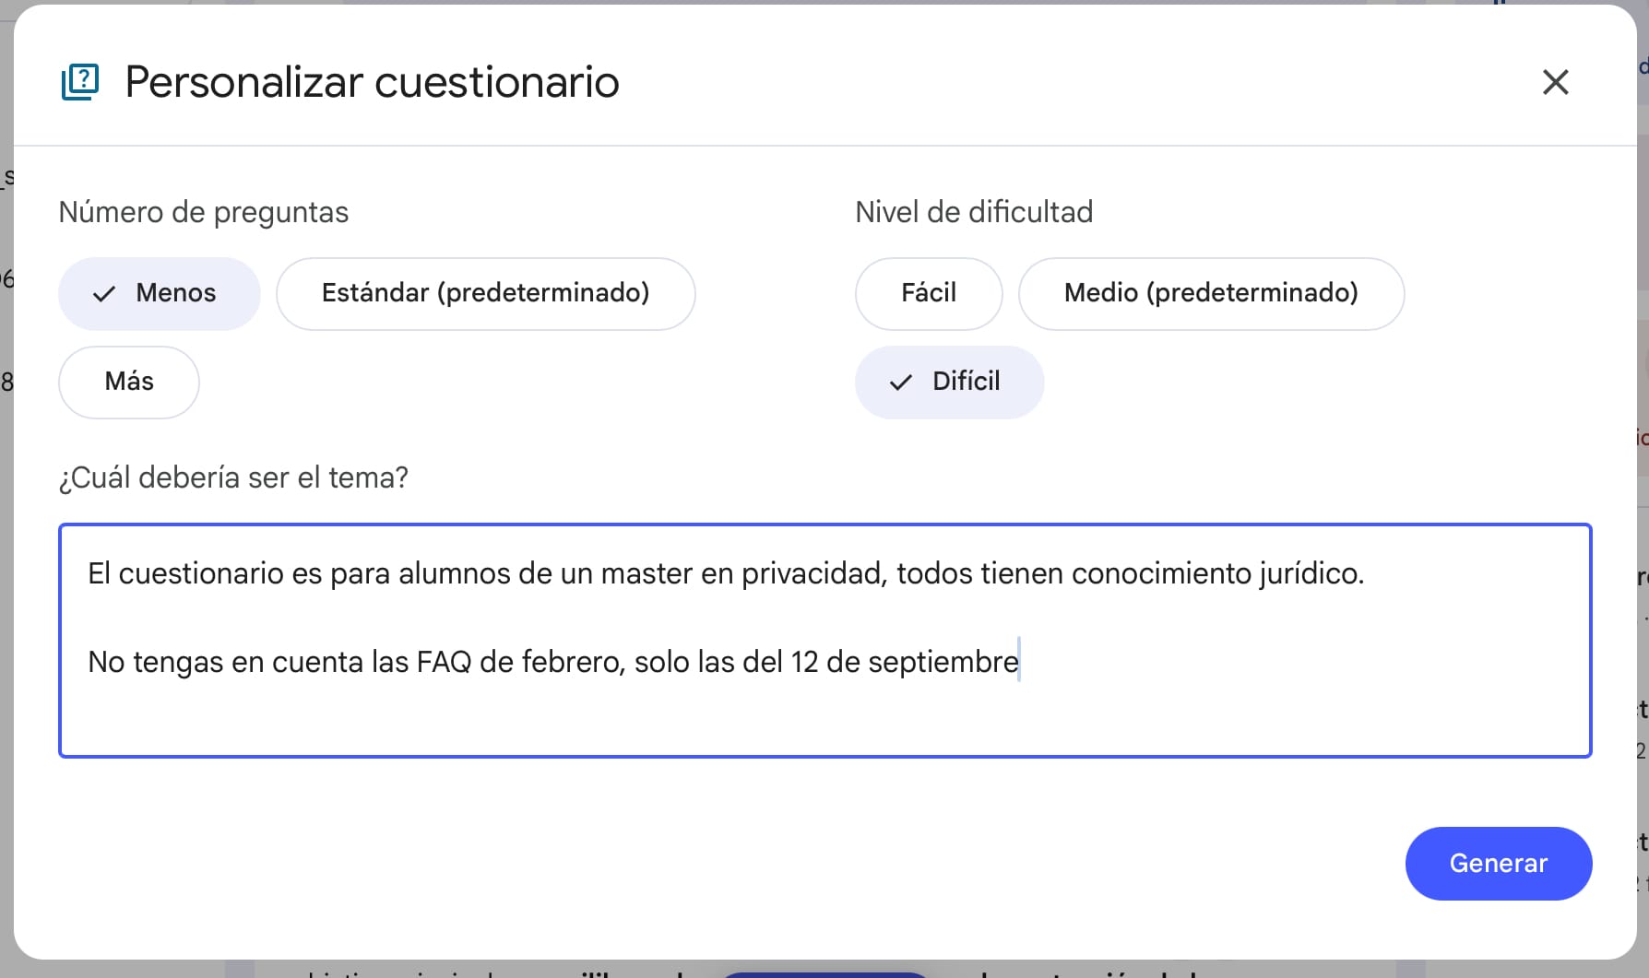The image size is (1649, 978).
Task: Click the word "FAQ" in the topic text
Action: [x=444, y=662]
